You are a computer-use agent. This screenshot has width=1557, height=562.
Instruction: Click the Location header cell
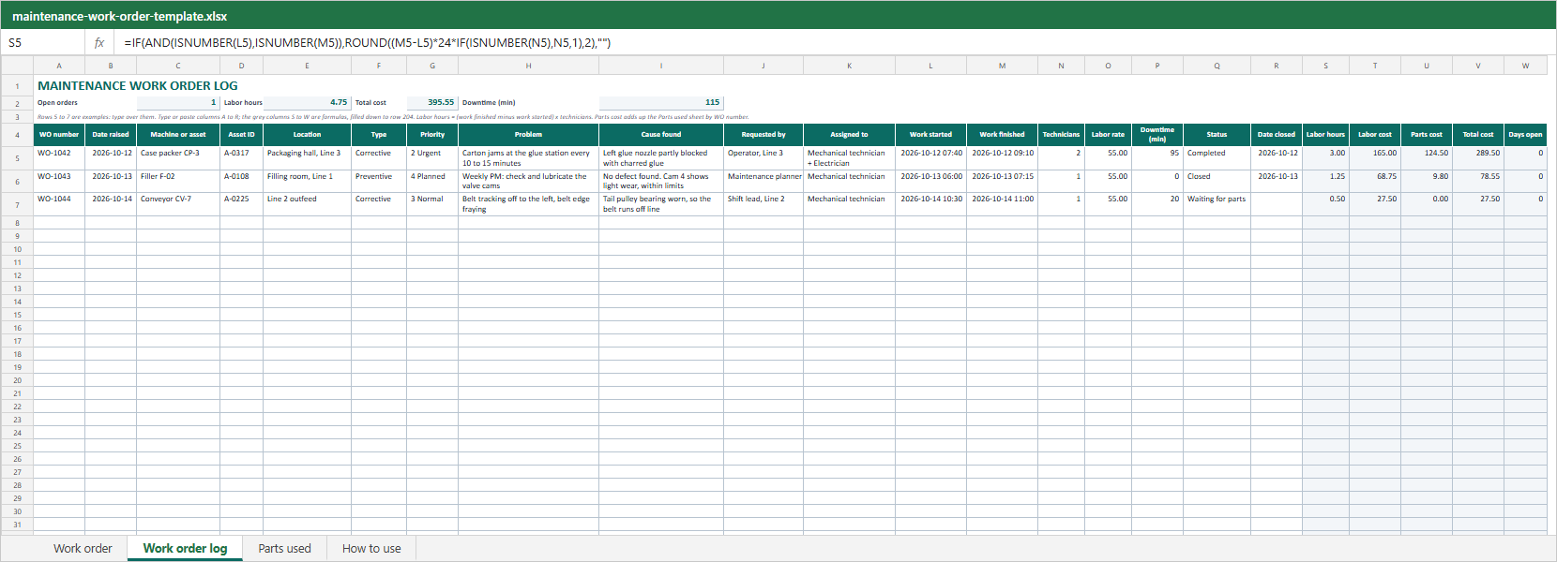click(307, 134)
